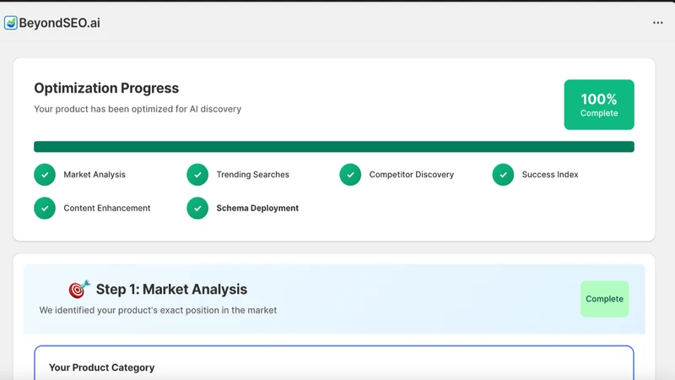Click 'We identified your product's exact position' text
This screenshot has width=675, height=380.
point(158,310)
